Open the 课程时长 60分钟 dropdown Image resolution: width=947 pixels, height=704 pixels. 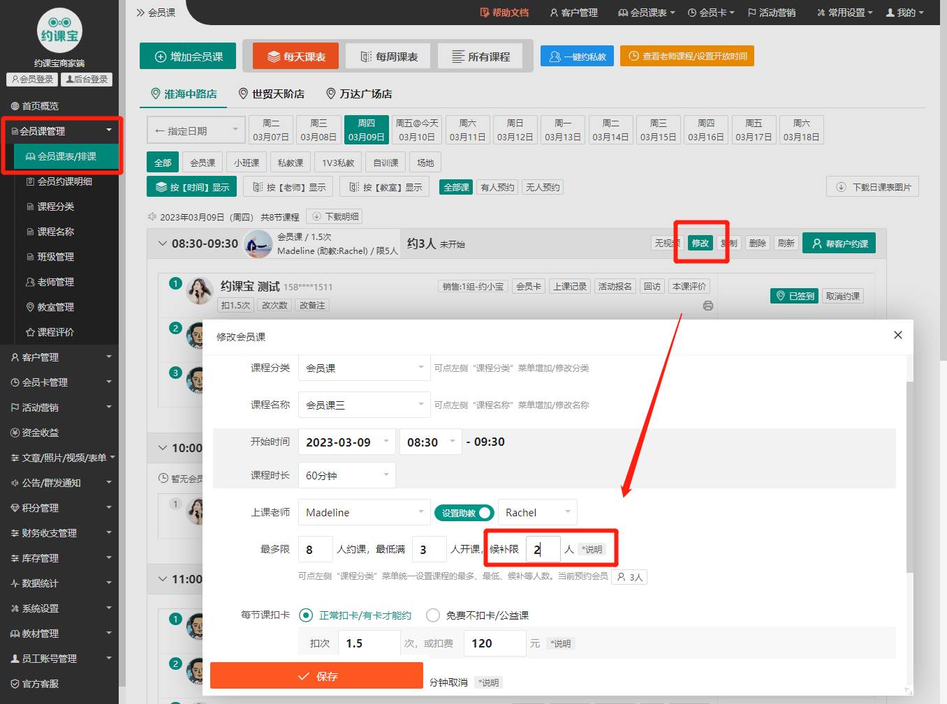point(346,475)
